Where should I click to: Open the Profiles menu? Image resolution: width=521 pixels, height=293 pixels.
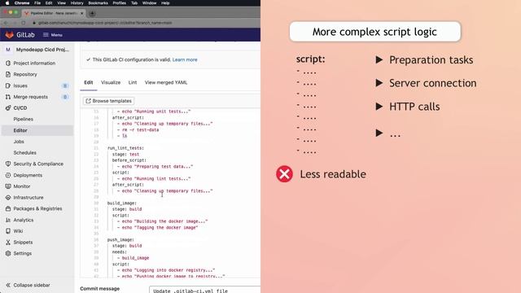pos(120,3)
